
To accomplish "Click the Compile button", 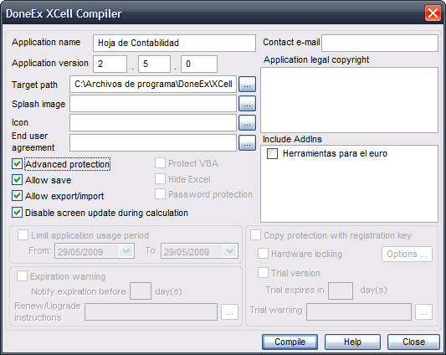I will tap(290, 342).
